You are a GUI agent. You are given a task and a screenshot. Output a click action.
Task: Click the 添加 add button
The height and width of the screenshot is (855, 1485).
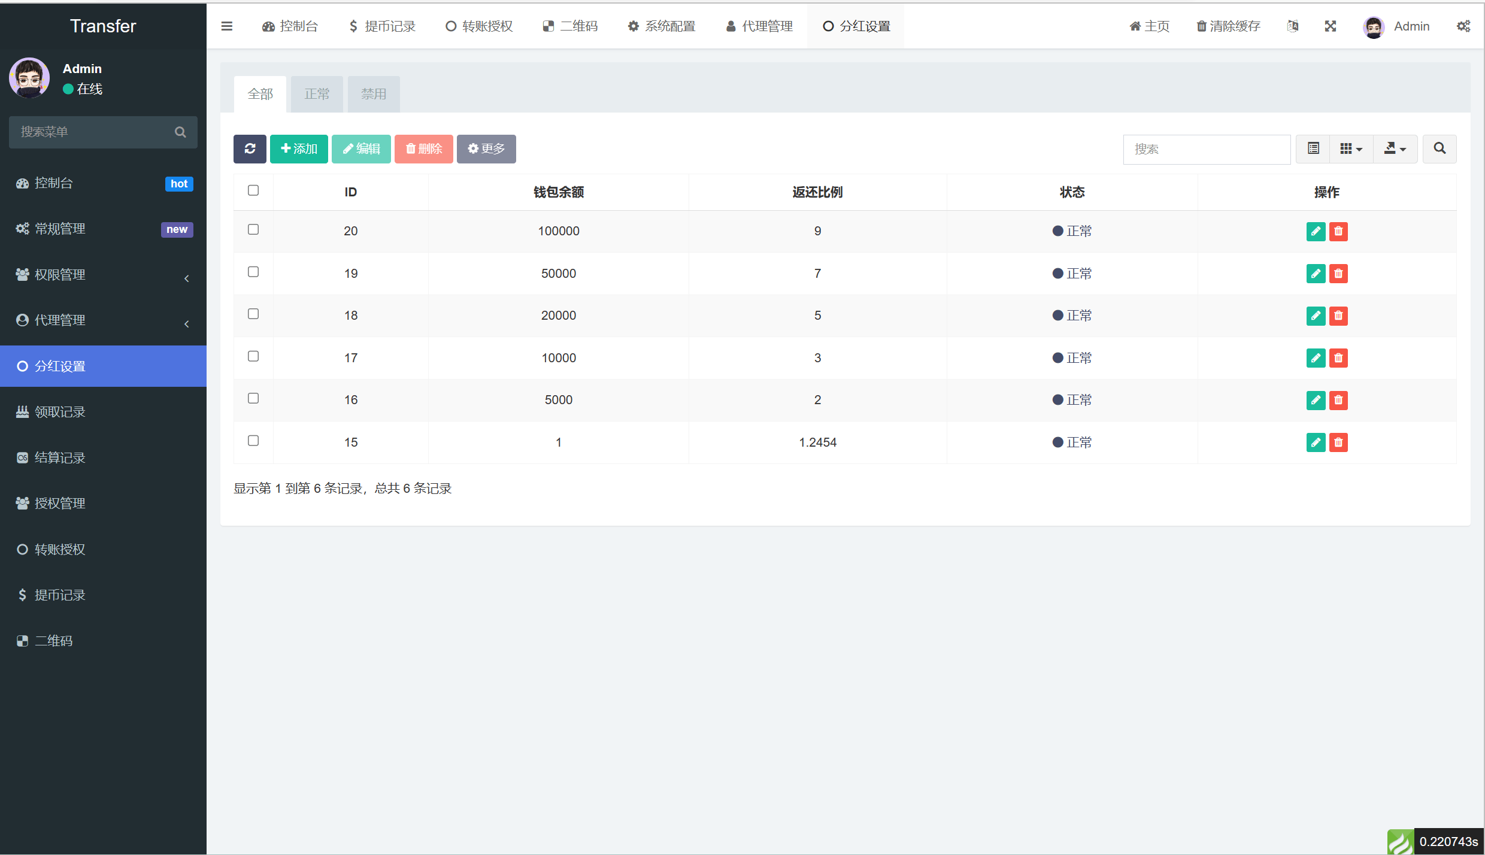(299, 148)
